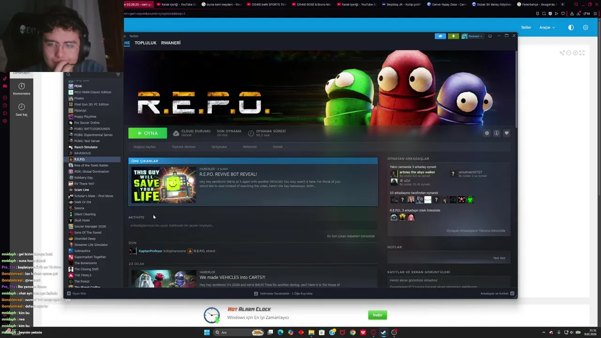Open the Rehberler tab

(250, 147)
